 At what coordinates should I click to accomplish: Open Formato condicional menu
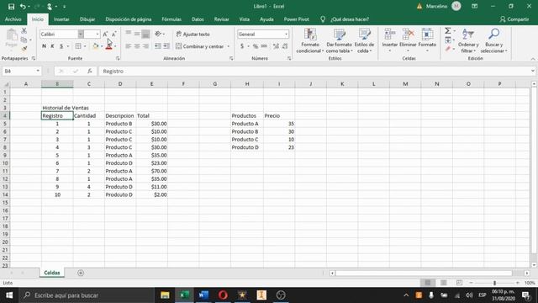pyautogui.click(x=310, y=40)
